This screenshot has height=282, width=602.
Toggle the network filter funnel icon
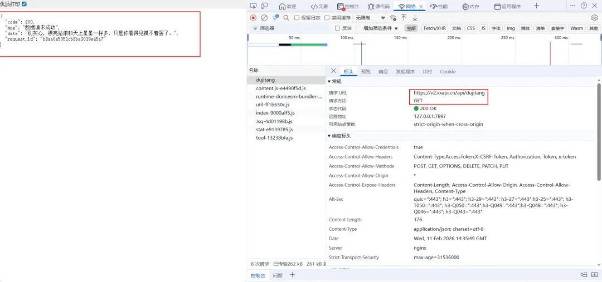tap(275, 18)
